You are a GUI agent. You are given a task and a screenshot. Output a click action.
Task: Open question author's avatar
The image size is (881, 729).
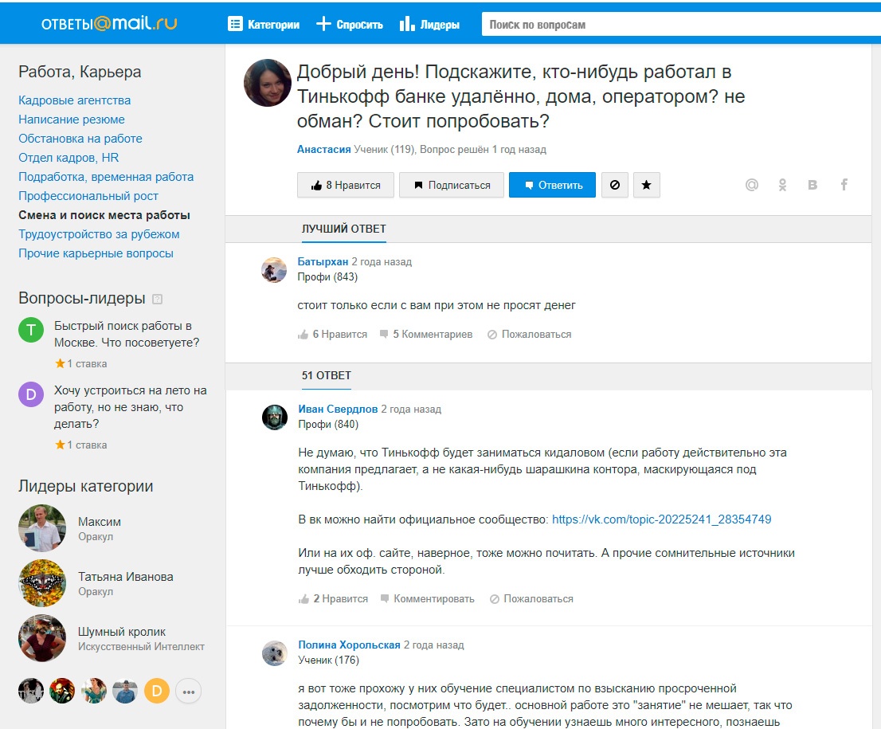tap(268, 83)
